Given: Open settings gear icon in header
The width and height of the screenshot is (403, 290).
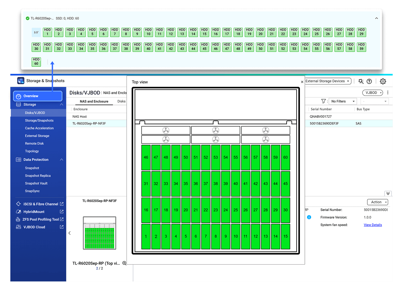Looking at the screenshot, I should (x=383, y=81).
